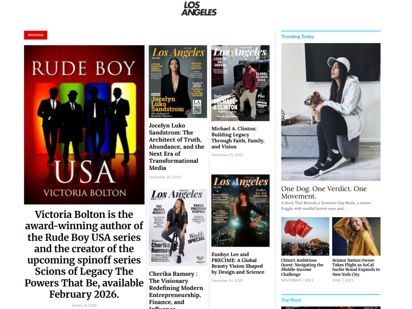Screen dimensions: 412x309
Task: Click the Cherika Ramsey magazine cover
Action: 178,227
